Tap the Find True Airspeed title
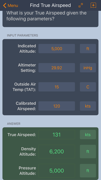The image size is (101, 180). 50,5
